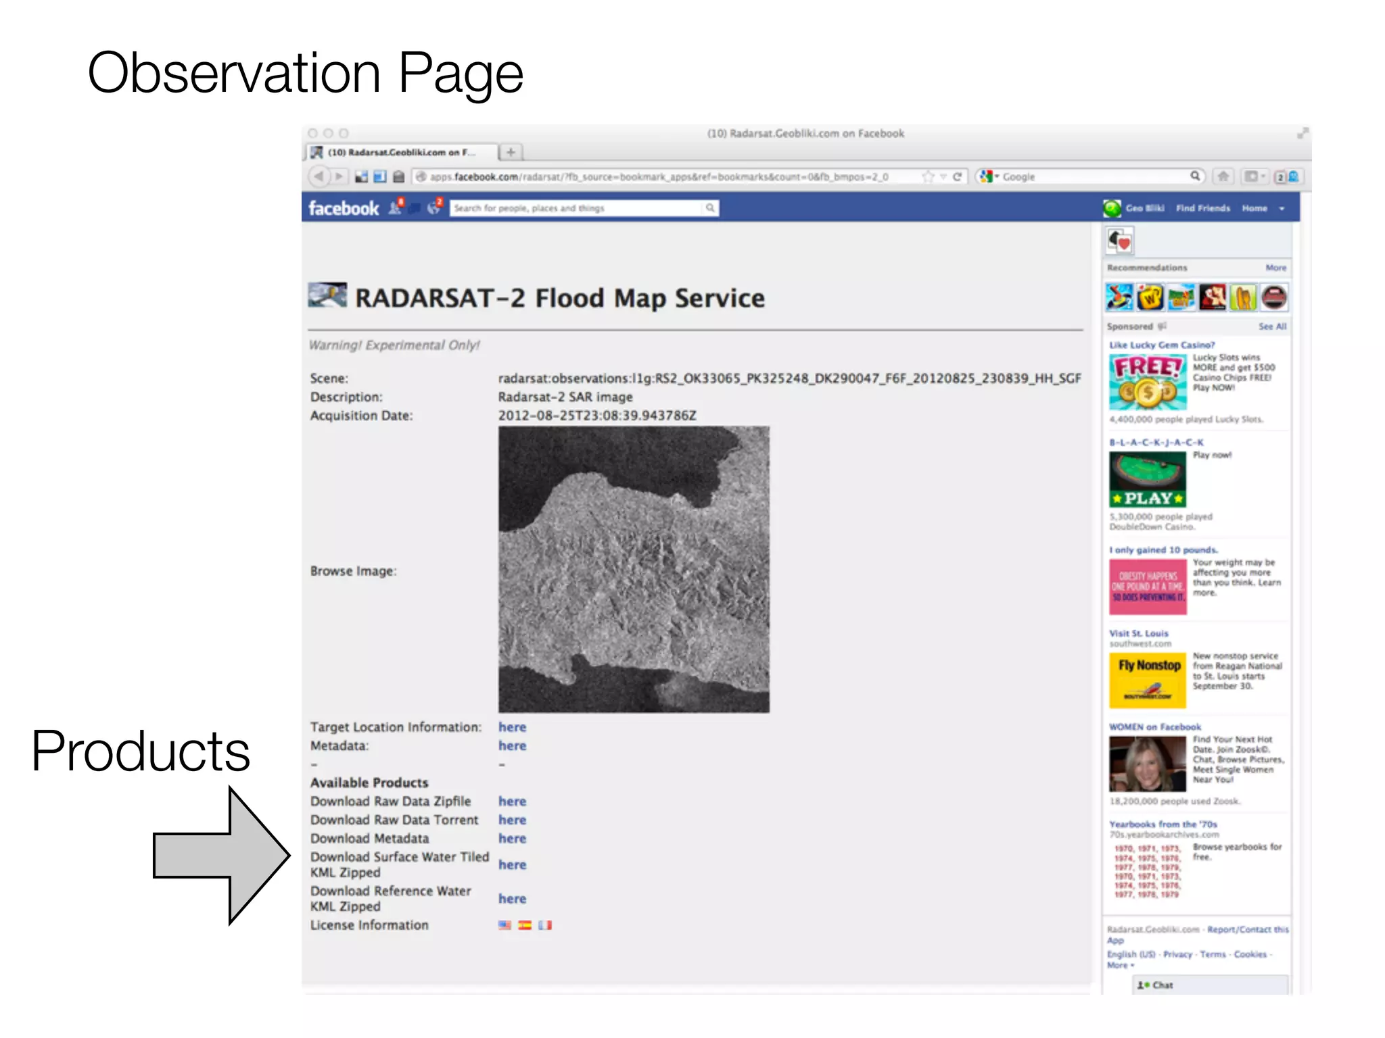Download Raw Data Zipfile here link
The image size is (1385, 1038).
click(x=512, y=801)
